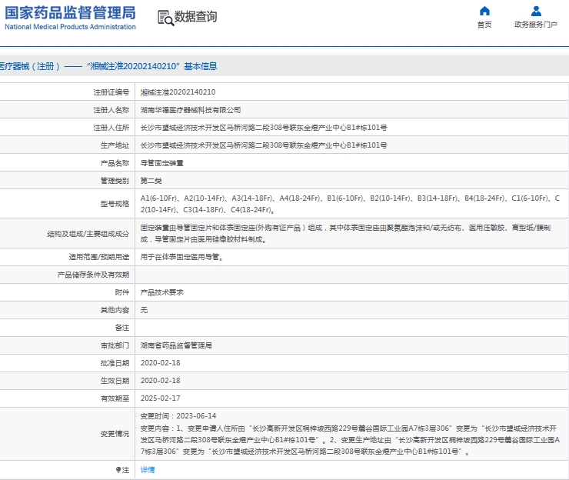Click the 政务服务门户 text link
This screenshot has height=480, width=569.
pos(536,25)
